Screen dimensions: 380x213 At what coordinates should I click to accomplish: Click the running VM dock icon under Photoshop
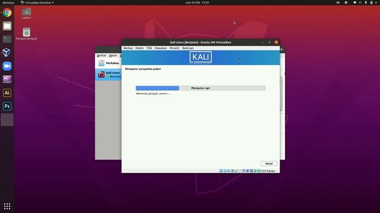pyautogui.click(x=7, y=120)
